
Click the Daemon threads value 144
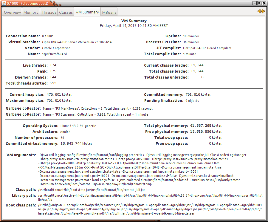click(x=53, y=77)
